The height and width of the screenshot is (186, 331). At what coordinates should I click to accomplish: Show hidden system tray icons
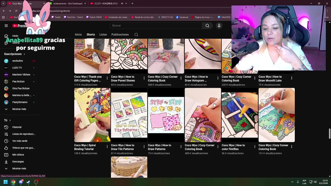292,182
